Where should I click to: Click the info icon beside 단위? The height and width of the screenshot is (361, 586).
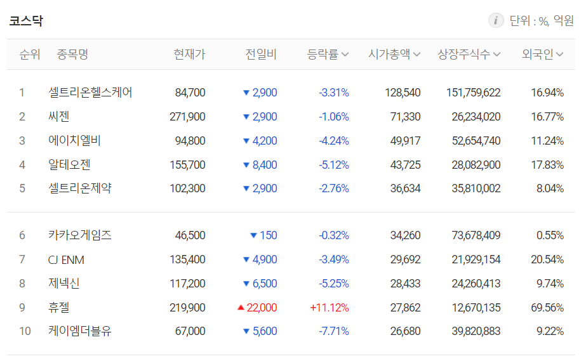(496, 20)
